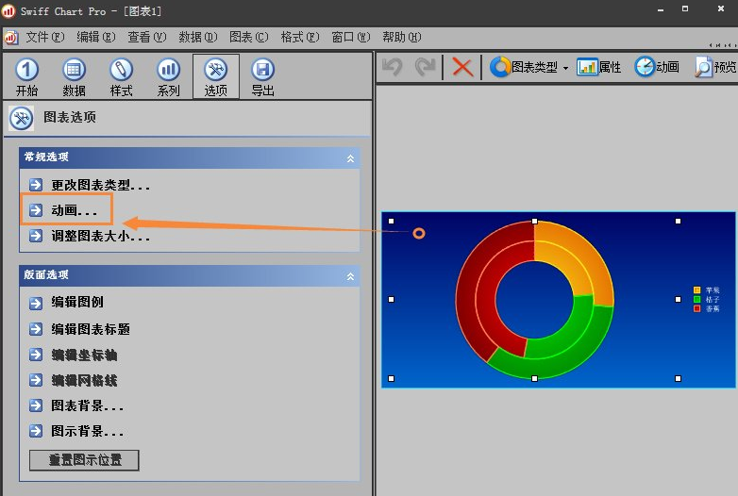Open the Properties (属性) toolbar button

coord(599,67)
